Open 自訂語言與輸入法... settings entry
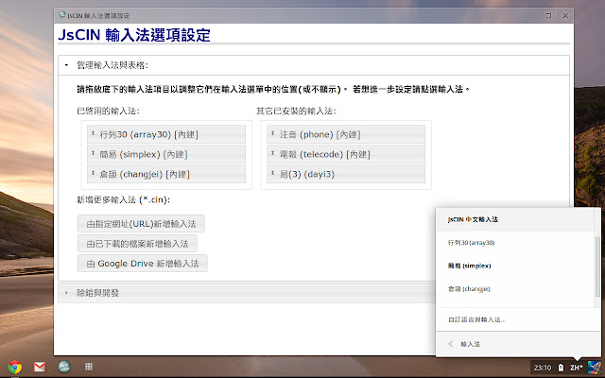Screen dimensions: 605x378 click(x=518, y=319)
